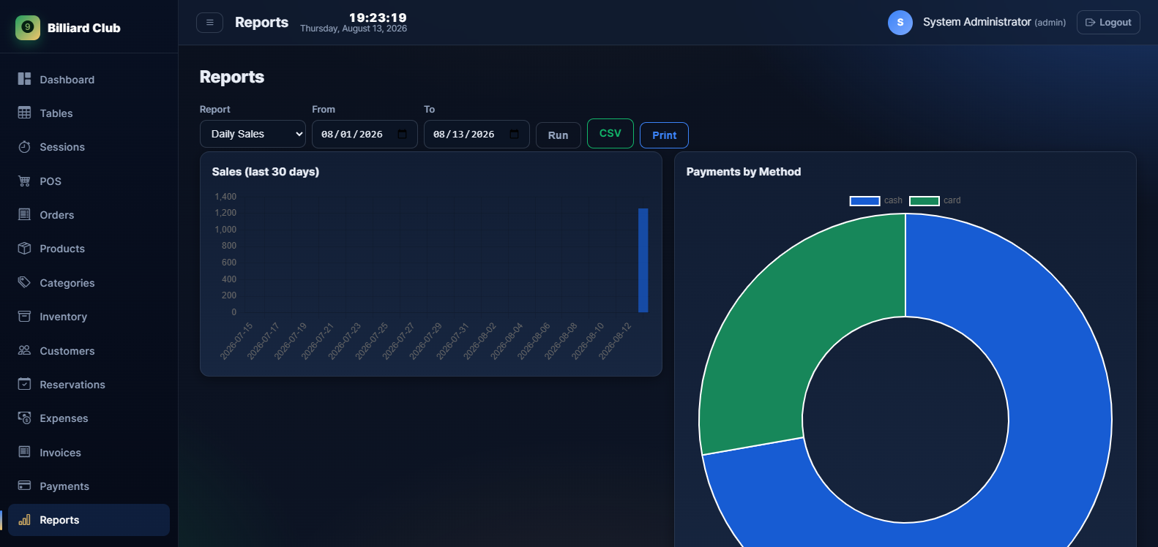
Task: Click the Reservations calendar icon
Action: [x=24, y=384]
